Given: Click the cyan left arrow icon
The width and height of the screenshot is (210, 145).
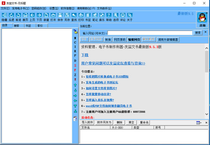Looking at the screenshot, I should (75, 101).
